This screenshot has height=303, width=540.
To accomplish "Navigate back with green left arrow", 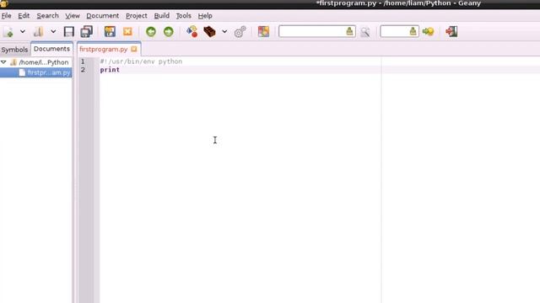I will [x=151, y=32].
